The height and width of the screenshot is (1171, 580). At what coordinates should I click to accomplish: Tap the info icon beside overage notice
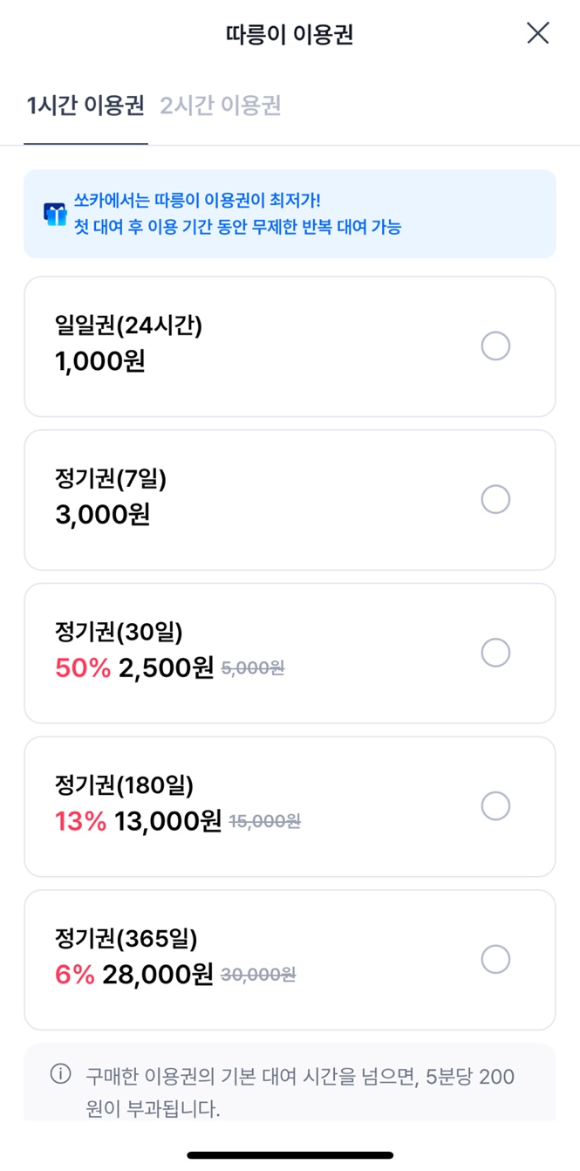[x=60, y=1074]
